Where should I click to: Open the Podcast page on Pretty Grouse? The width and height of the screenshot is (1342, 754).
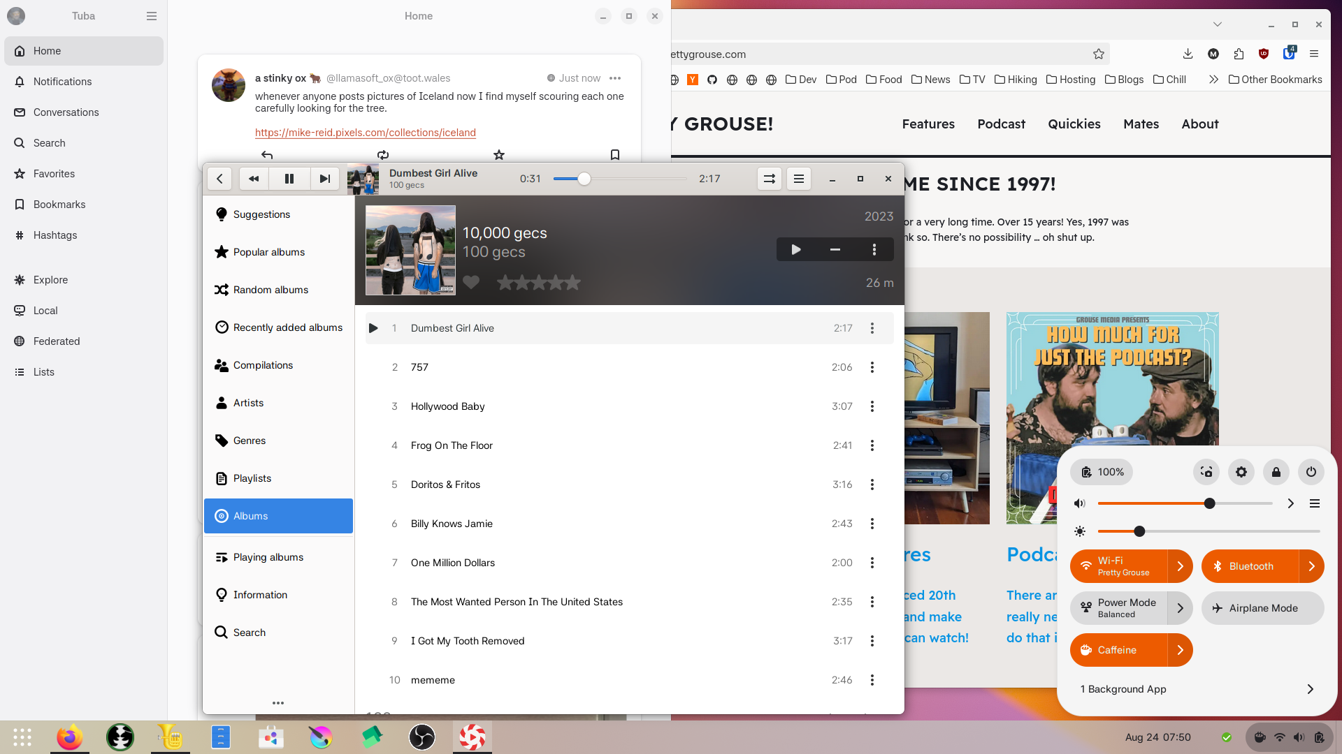tap(1001, 124)
